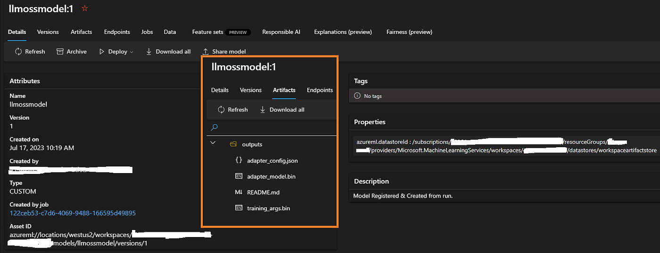Click the azureml://locations/westus2 asset ID text
The image size is (660, 253).
[x=70, y=235]
